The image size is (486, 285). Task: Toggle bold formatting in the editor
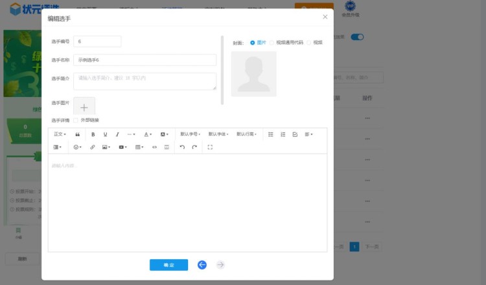(93, 135)
